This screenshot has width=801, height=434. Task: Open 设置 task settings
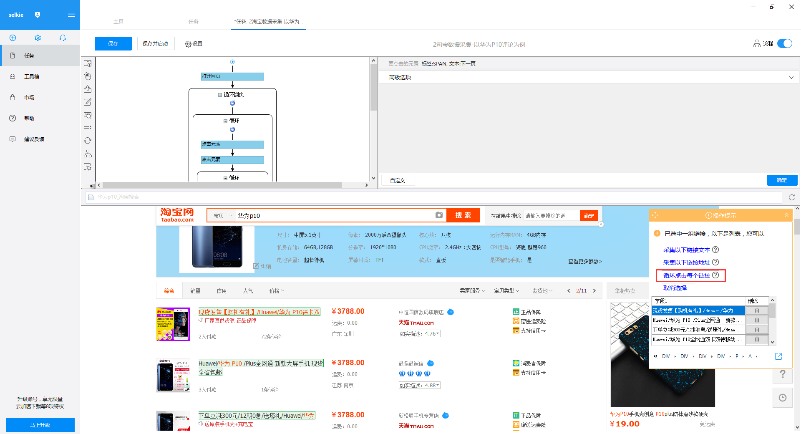pos(194,44)
